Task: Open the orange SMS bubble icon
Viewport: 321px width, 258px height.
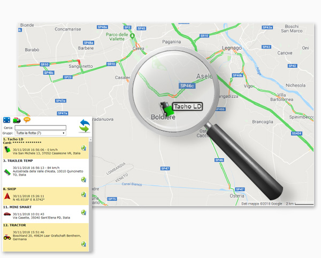Action: (27, 120)
